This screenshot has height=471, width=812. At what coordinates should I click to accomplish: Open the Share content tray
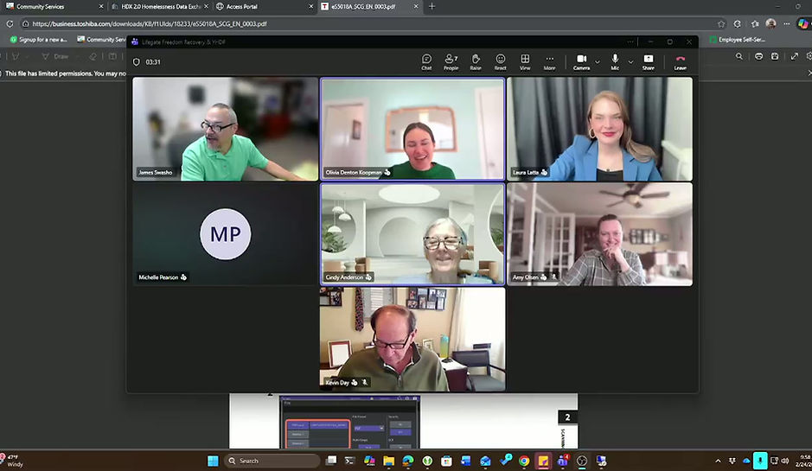point(649,61)
